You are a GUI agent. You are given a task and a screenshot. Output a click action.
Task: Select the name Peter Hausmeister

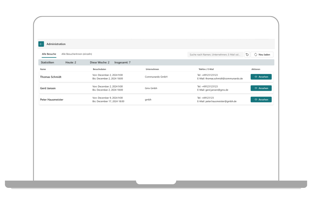[x=52, y=100]
